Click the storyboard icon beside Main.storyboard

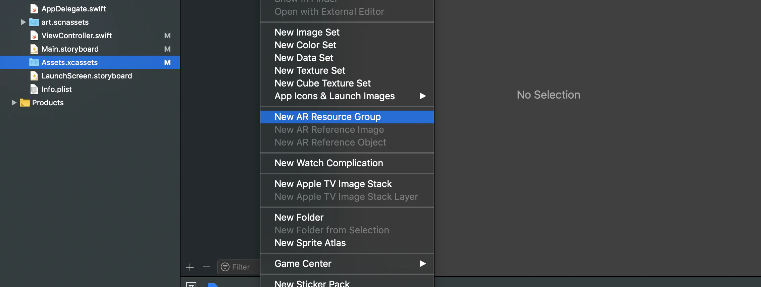pyautogui.click(x=34, y=49)
